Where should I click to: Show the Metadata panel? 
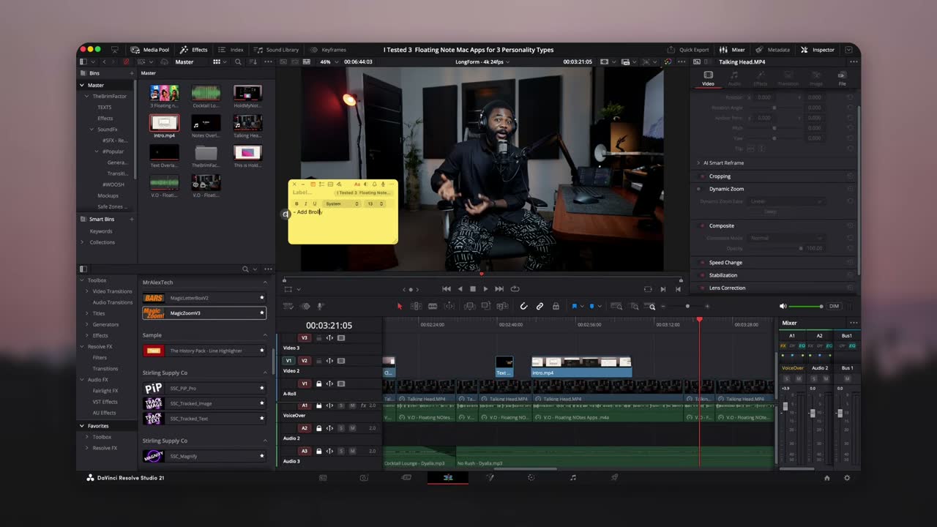tap(773, 50)
